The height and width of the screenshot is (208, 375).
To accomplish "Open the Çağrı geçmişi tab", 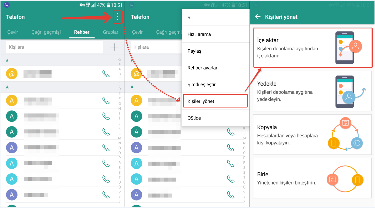I will [x=46, y=32].
